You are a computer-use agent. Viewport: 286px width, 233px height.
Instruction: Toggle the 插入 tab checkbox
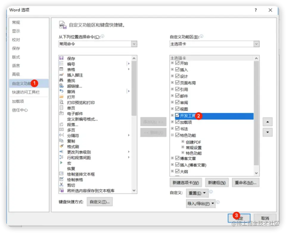177,69
